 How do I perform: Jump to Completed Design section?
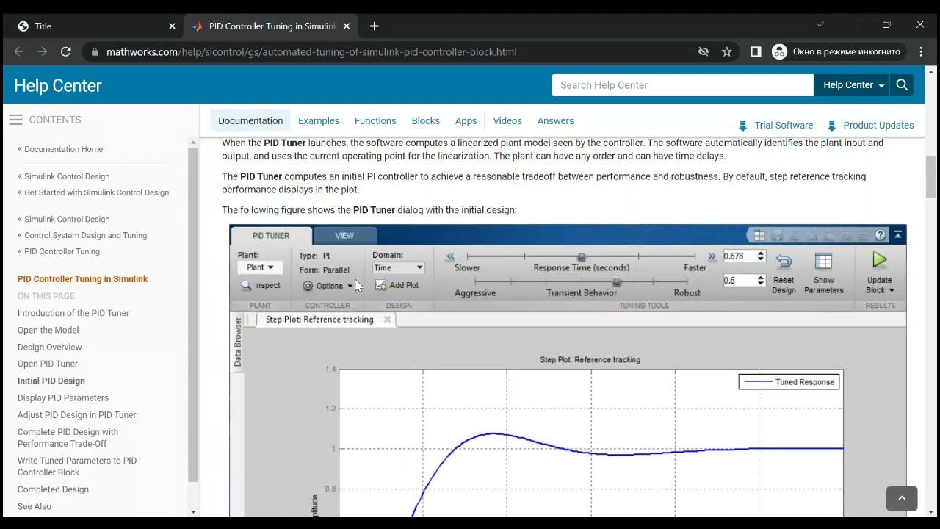tap(53, 489)
